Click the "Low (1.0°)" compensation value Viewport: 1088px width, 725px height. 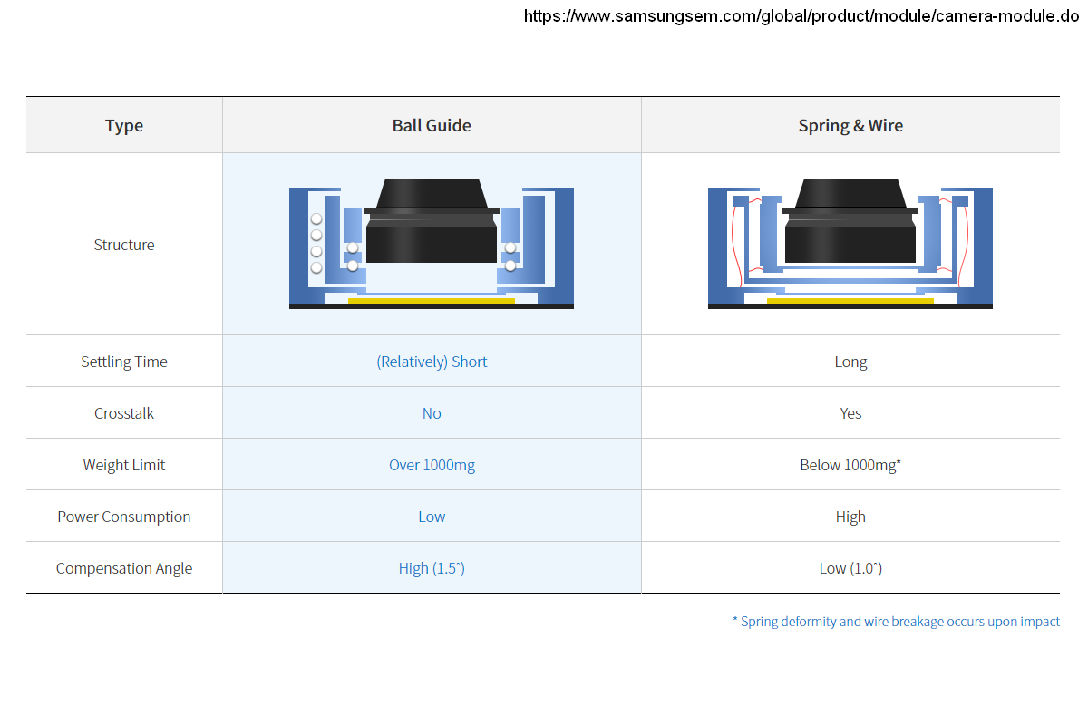click(x=850, y=568)
